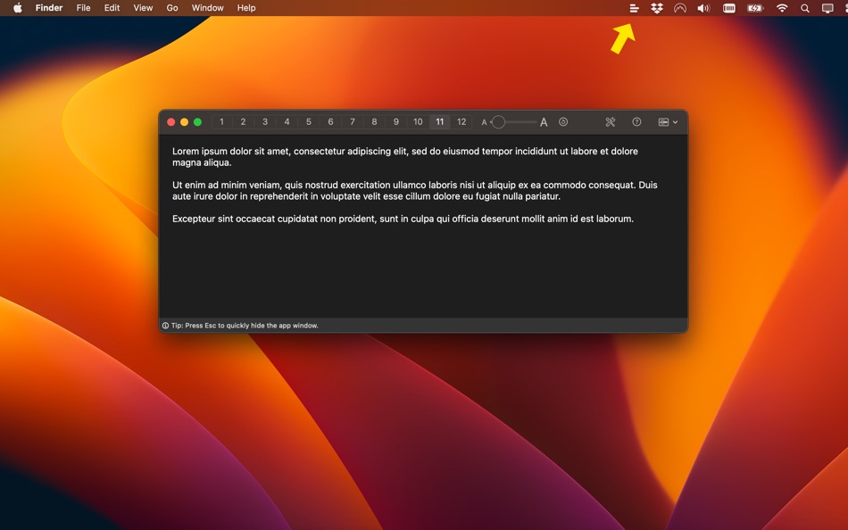The width and height of the screenshot is (848, 530).
Task: Open the Edit menu
Action: [112, 8]
